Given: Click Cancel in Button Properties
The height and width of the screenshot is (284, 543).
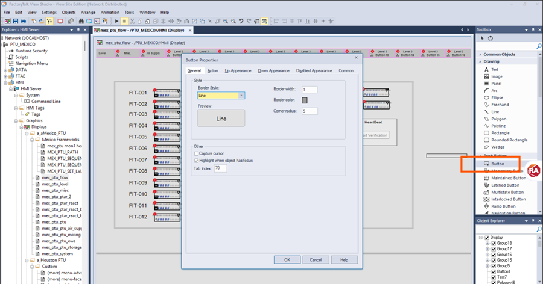Looking at the screenshot, I should click(316, 260).
